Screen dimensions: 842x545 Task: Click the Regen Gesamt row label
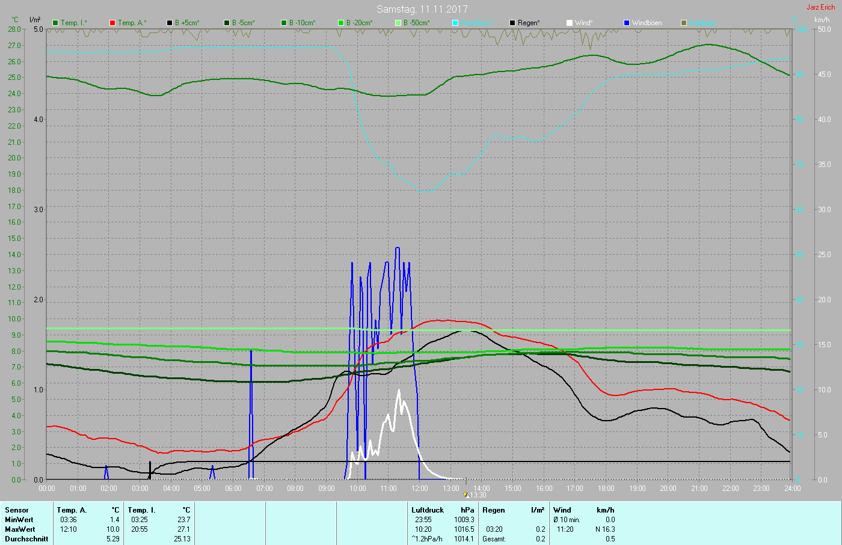(493, 539)
